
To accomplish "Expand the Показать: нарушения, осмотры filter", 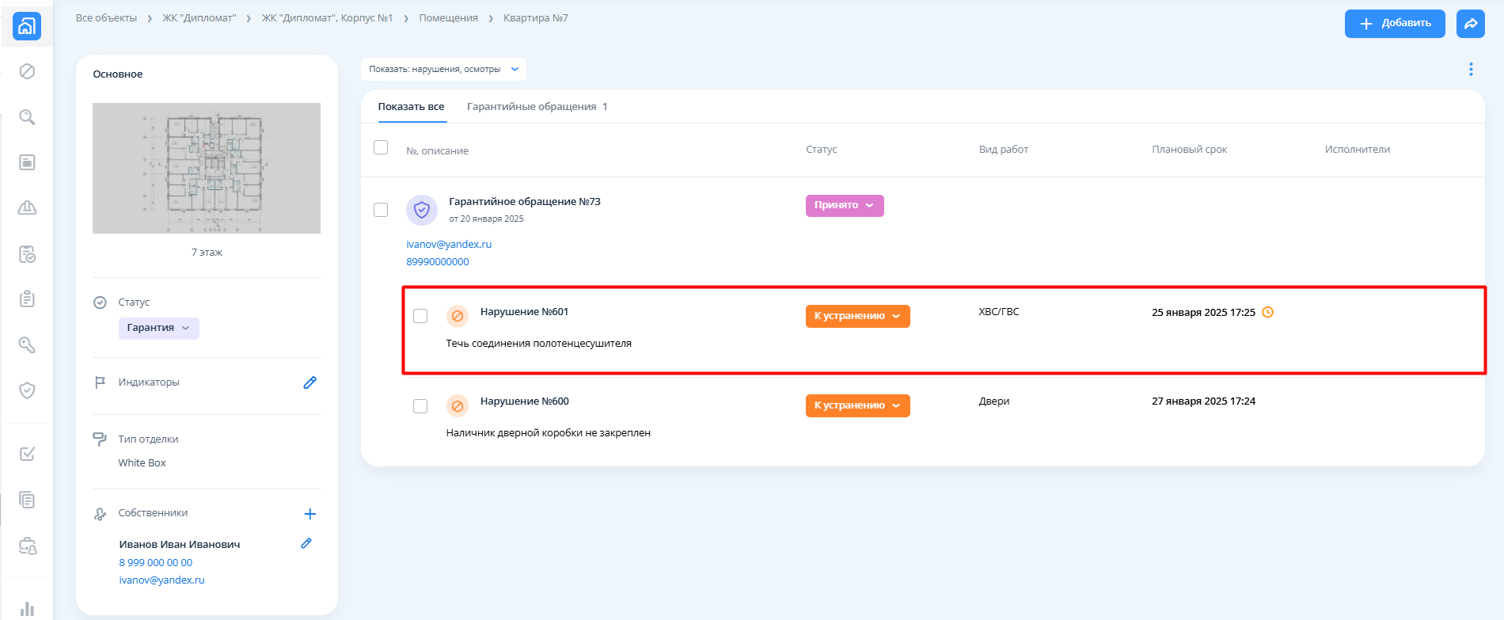I will pyautogui.click(x=443, y=70).
